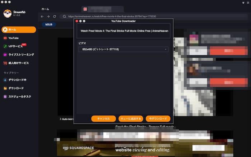Viewport: 251px width, 157px height.
Task: Click the M3U8 badge button
Action: point(49,24)
